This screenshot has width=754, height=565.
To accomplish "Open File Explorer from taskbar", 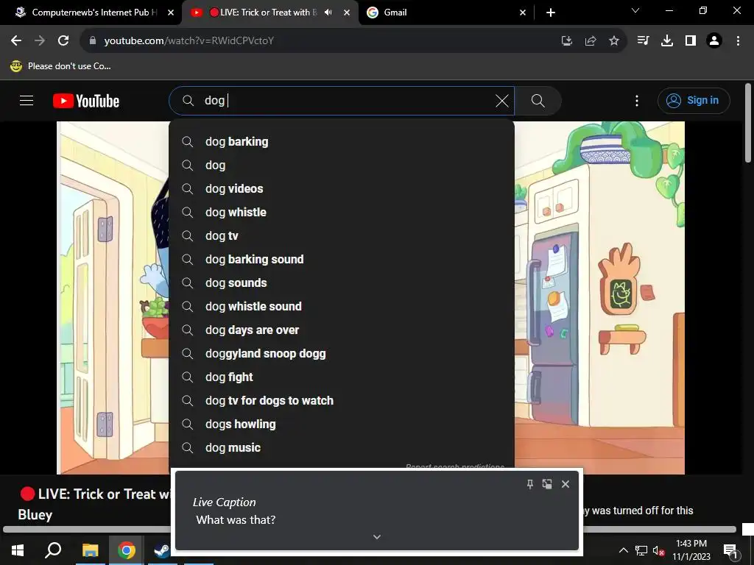I will (x=90, y=550).
